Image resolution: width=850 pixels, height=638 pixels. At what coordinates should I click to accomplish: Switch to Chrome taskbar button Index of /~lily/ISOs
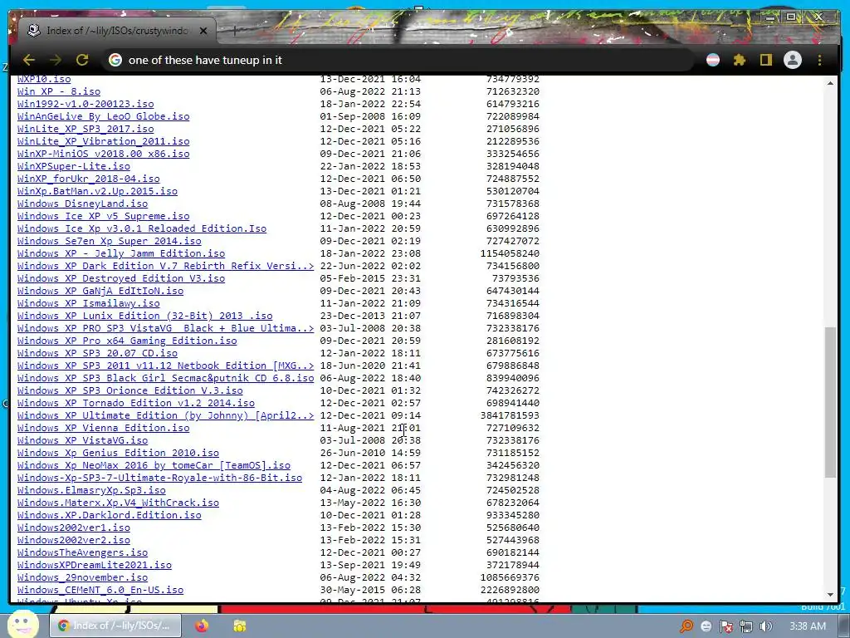(116, 626)
